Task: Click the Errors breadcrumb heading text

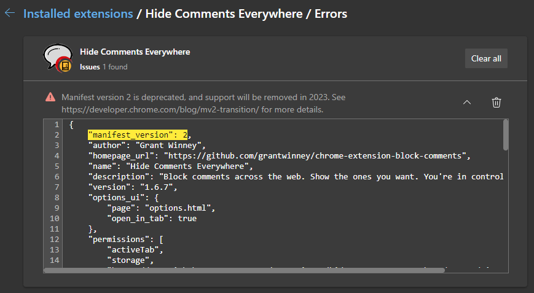Action: coord(331,14)
